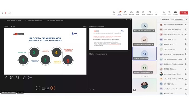Click Finalizar Presentación
Viewport: 189px width, 106px height.
click(x=55, y=21)
